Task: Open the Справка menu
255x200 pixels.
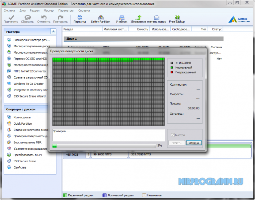Action: coord(84,10)
